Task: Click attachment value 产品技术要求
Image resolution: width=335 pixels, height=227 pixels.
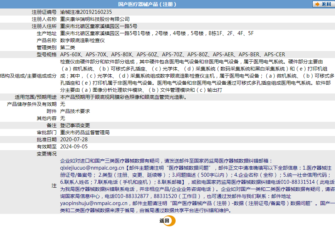Action: pyautogui.click(x=75, y=111)
